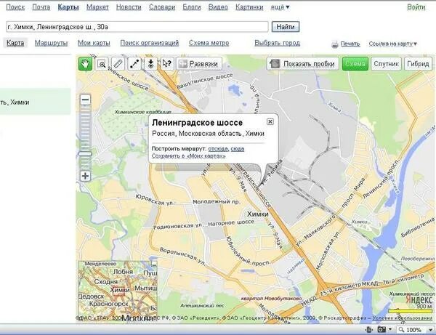Expand the ещё more services dropdown
436x335 pixels.
tap(280, 7)
